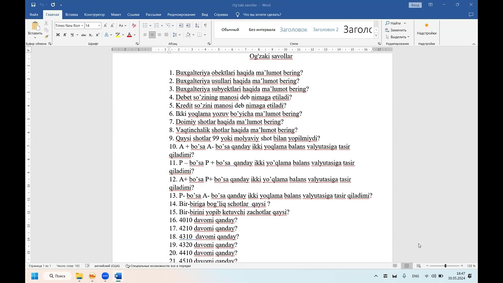Switch to Print Layout view in status bar

click(x=407, y=266)
